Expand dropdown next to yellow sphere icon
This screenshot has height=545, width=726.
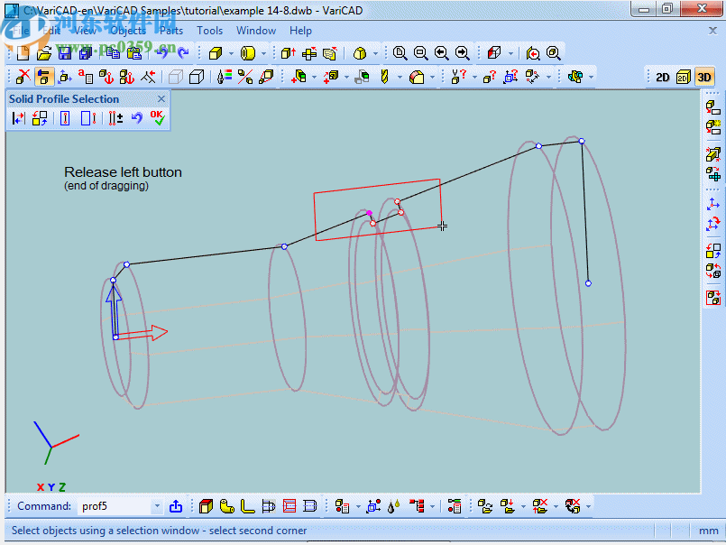[375, 53]
